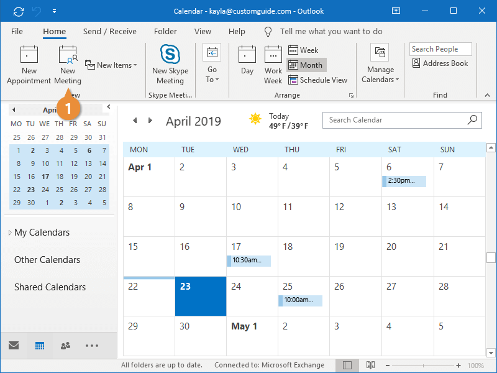
Task: Start a New Skype Meeting
Action: click(x=170, y=65)
